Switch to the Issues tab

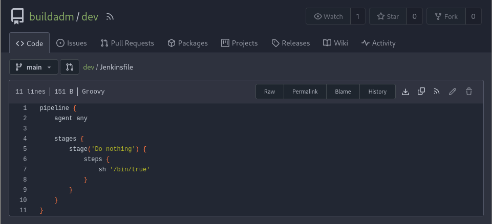(x=71, y=43)
